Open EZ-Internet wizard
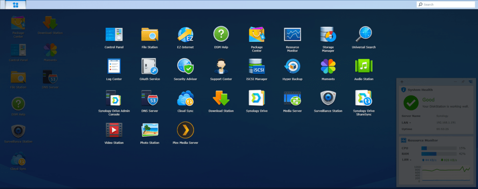This screenshot has height=189, width=478. coord(185,34)
